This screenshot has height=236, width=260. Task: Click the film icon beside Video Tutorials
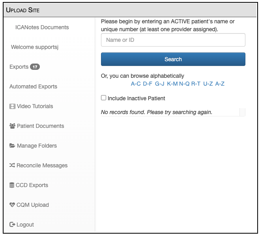click(x=12, y=106)
